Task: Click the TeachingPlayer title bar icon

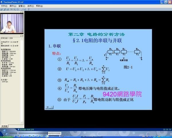Action: pos(2,2)
